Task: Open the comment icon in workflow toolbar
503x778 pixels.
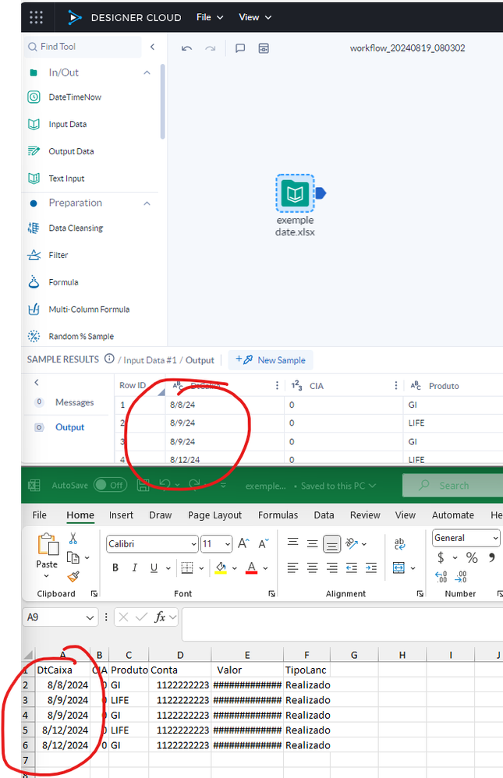Action: coord(240,48)
